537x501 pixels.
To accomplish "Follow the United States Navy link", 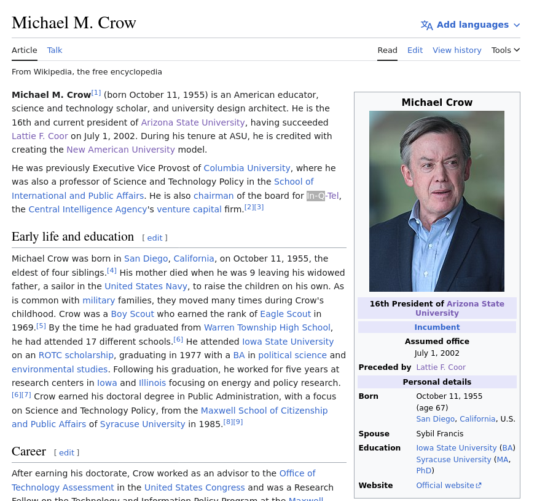I will click(146, 286).
